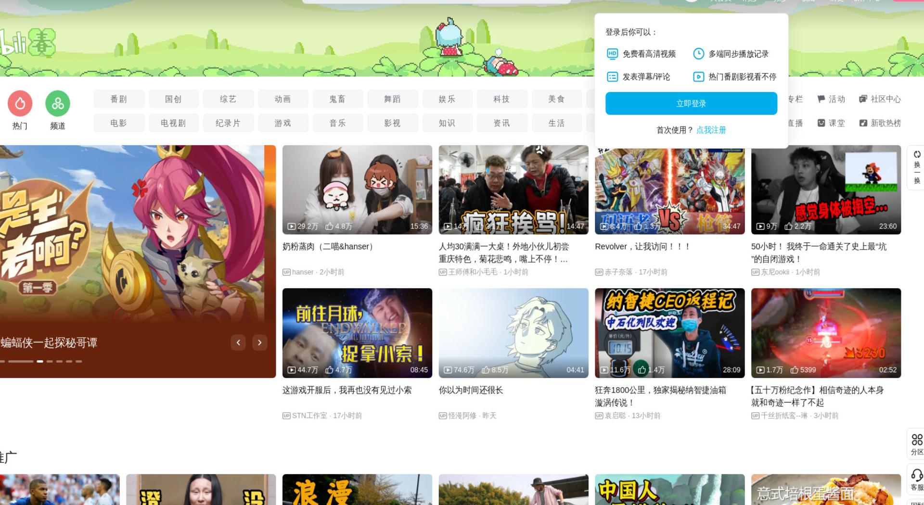Open uploader 东尼ookii
This screenshot has width=924, height=505.
(775, 272)
